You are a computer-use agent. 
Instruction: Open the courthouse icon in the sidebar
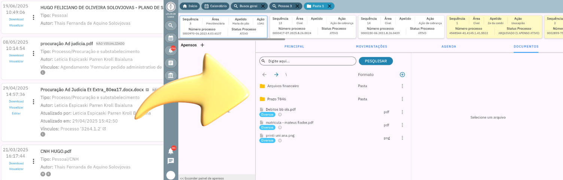pos(171,75)
